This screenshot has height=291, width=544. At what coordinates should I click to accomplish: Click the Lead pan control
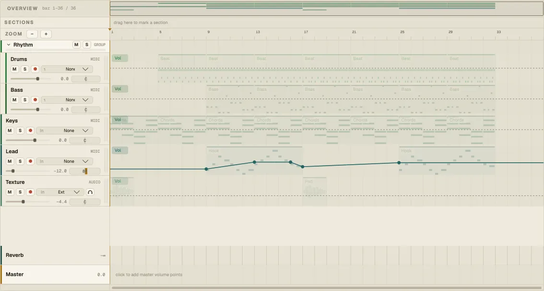point(85,171)
